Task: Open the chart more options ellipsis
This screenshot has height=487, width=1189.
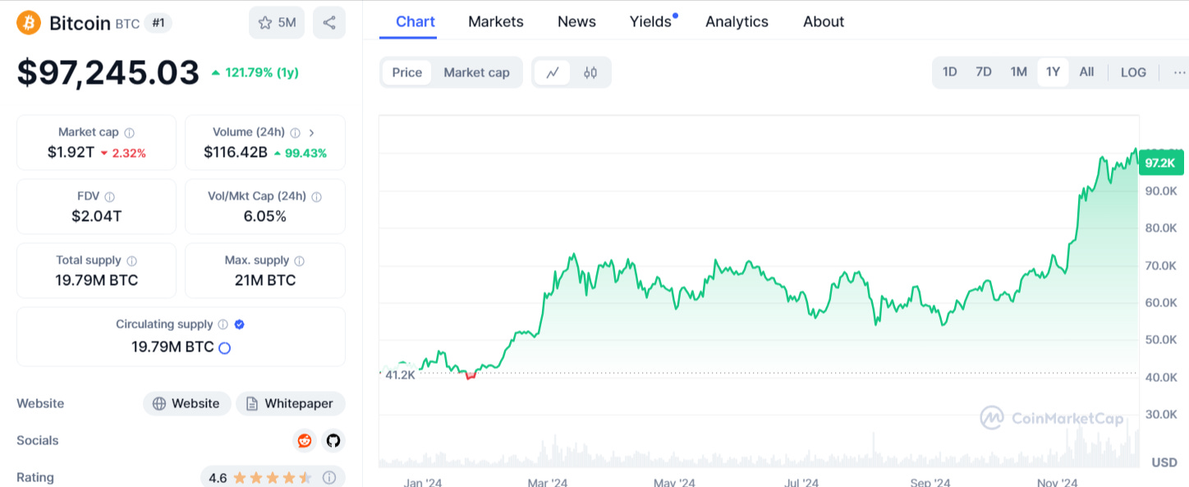Action: (1179, 72)
